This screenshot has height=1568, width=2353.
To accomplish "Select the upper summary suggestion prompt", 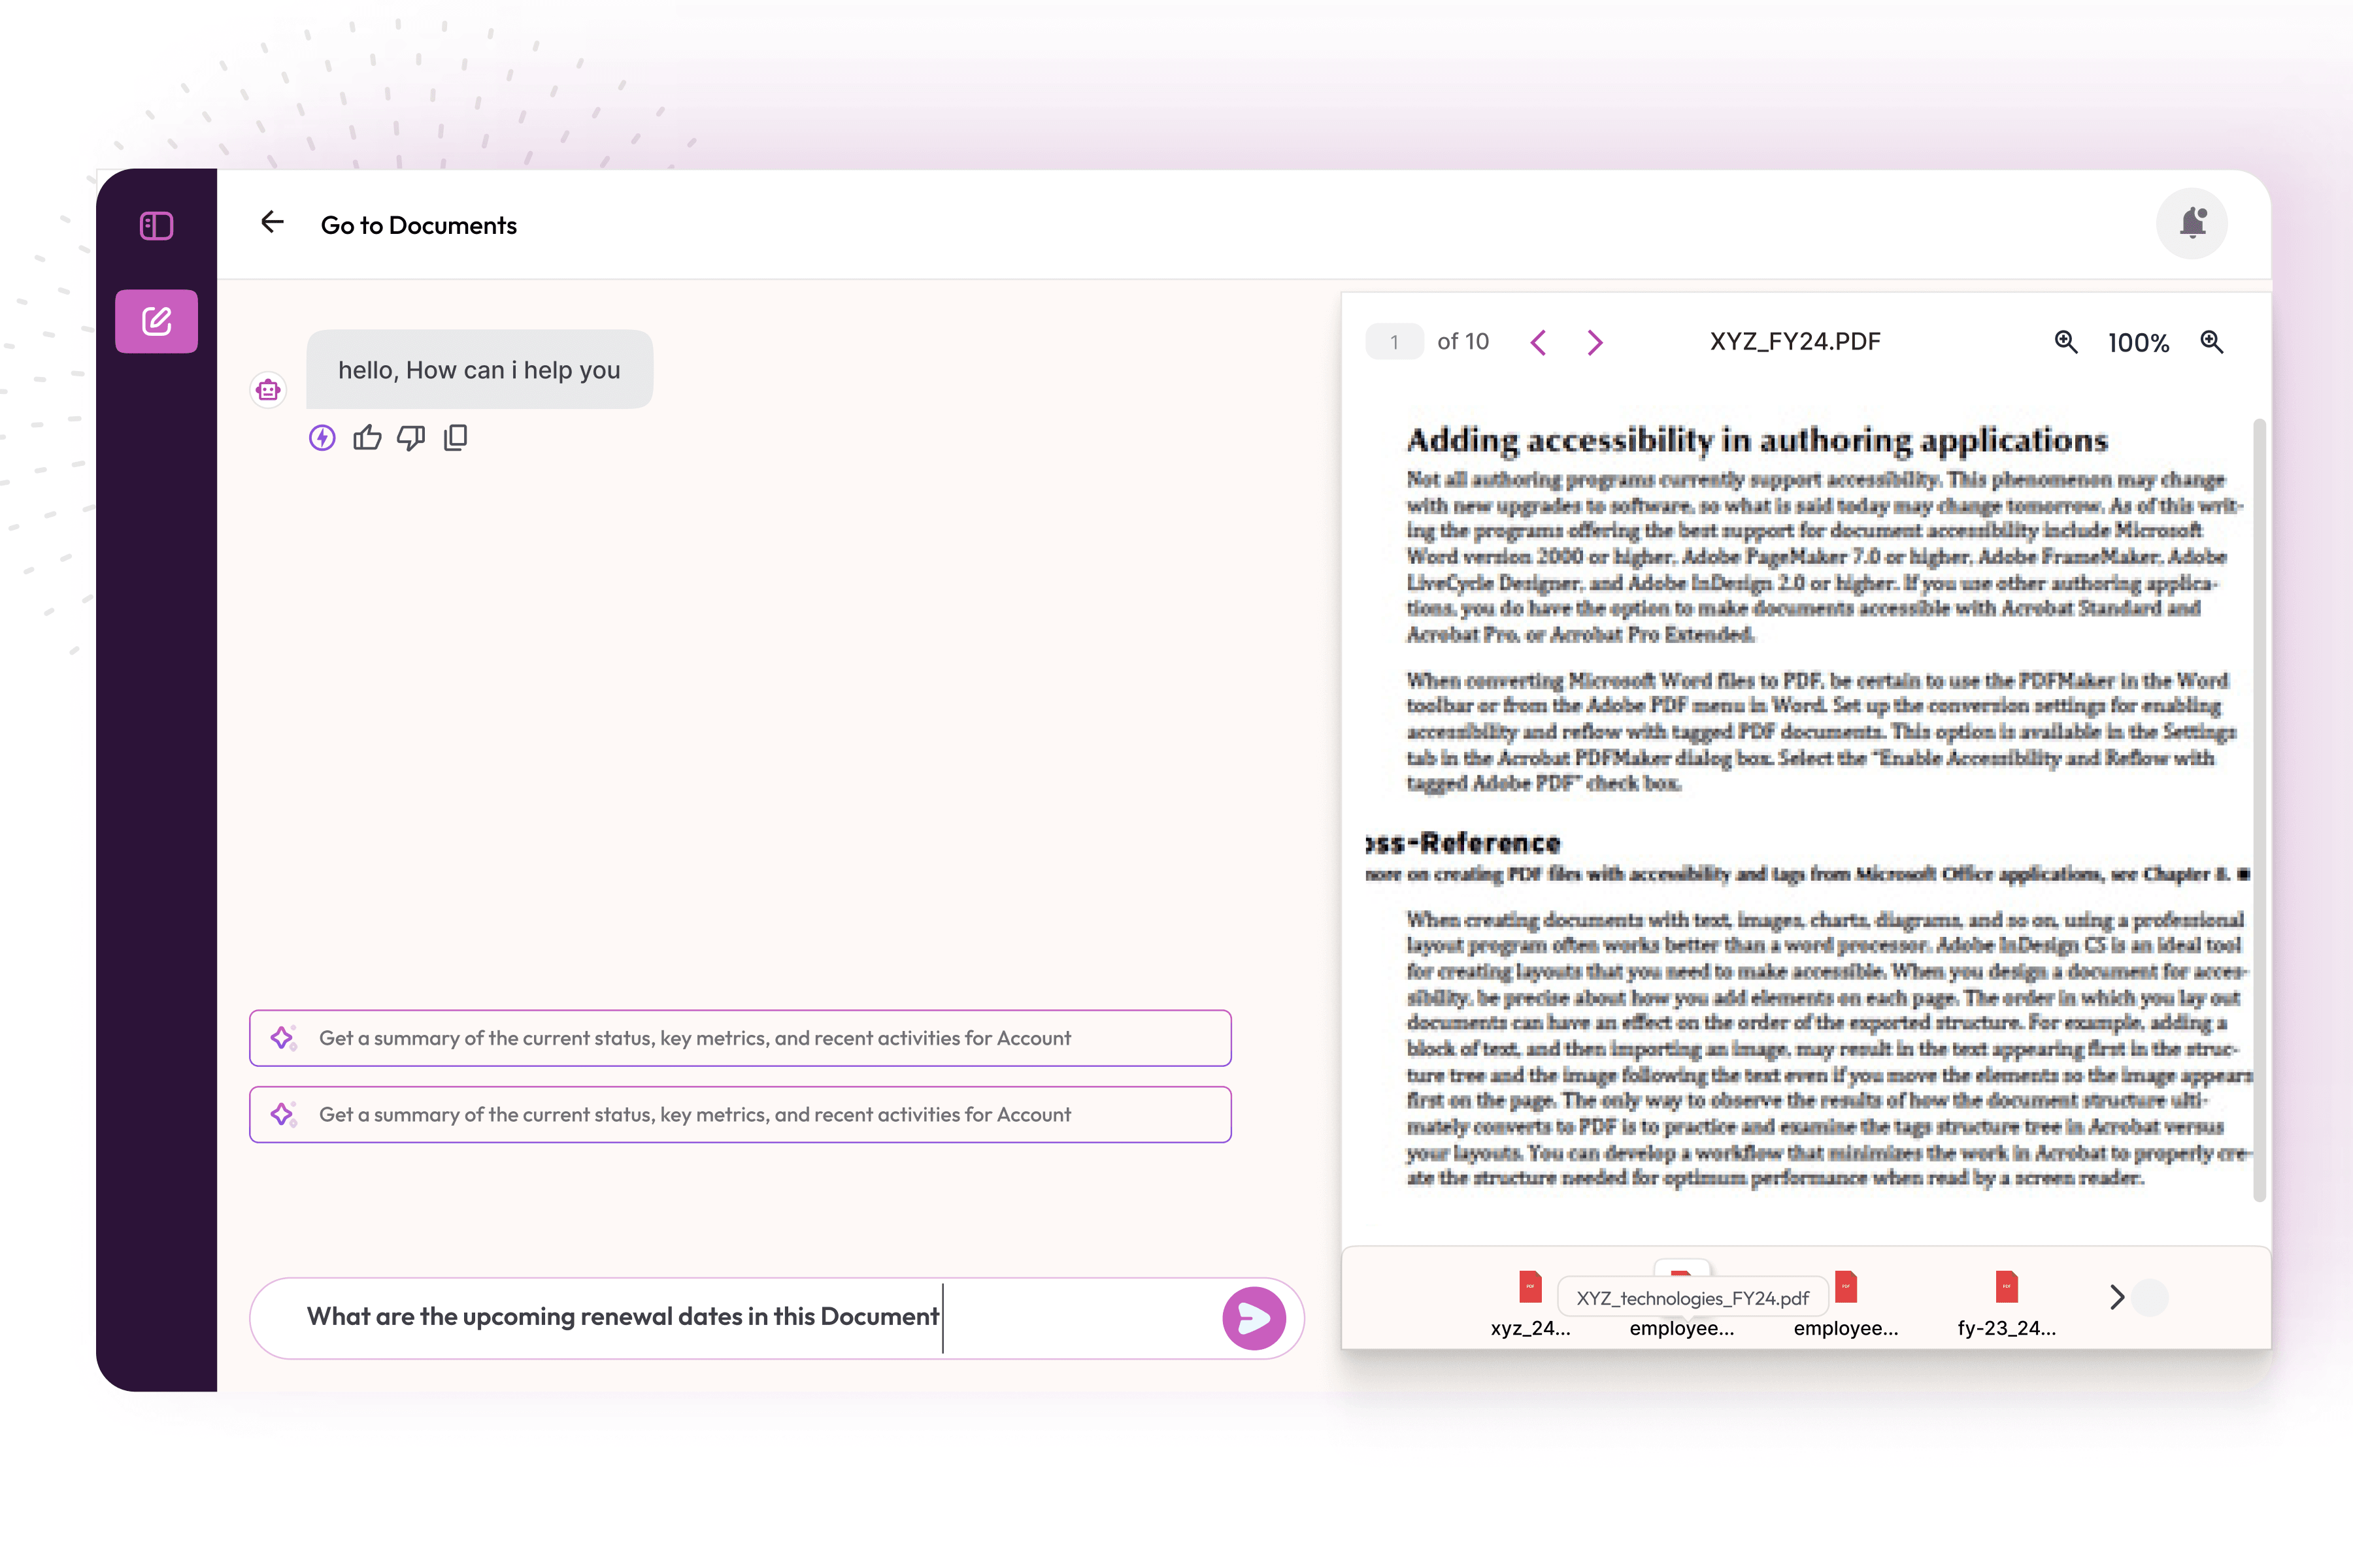I will (x=741, y=1038).
